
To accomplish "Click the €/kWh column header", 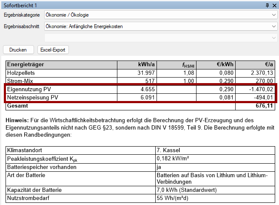I will (224, 65).
